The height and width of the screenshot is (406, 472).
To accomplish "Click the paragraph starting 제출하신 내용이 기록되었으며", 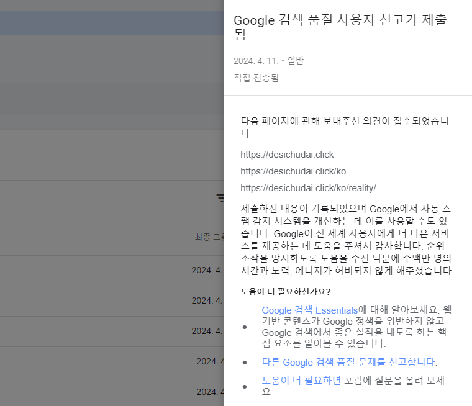I will tap(347, 240).
